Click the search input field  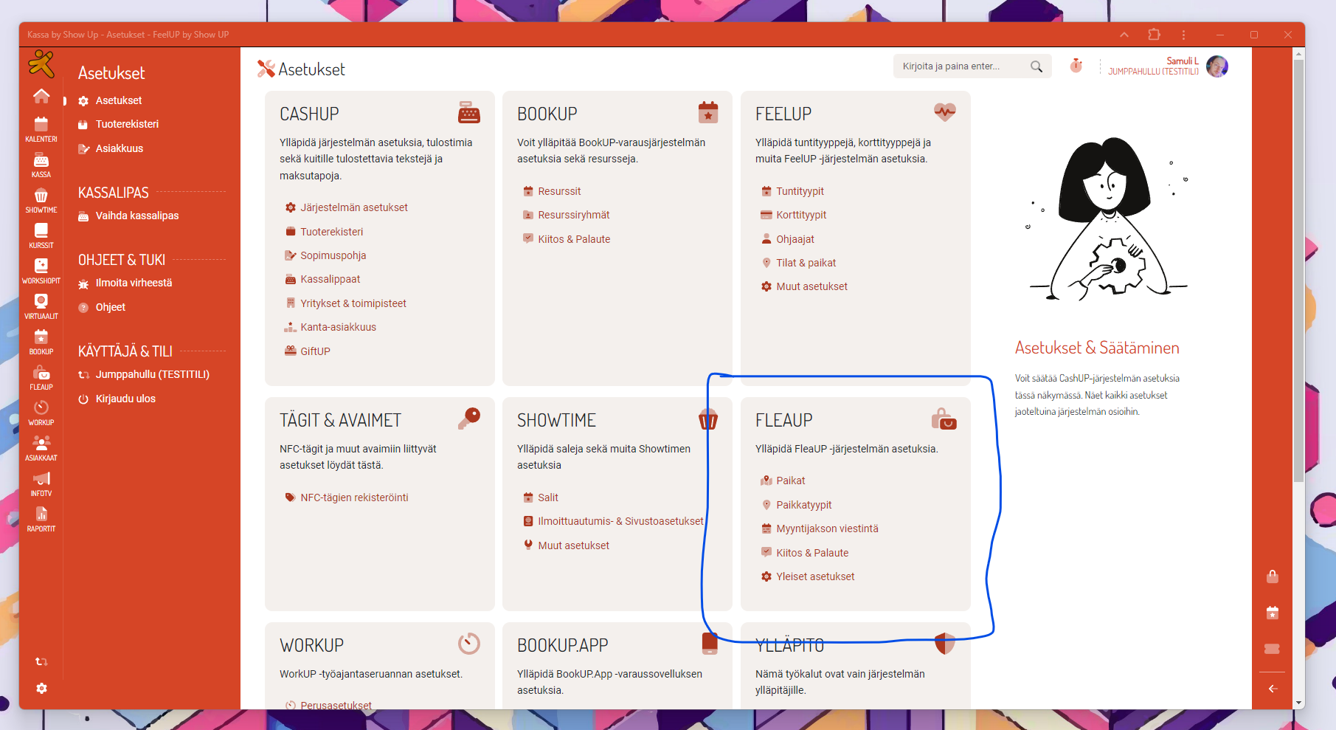point(961,66)
